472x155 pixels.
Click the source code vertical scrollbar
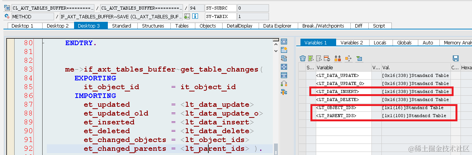click(276, 96)
